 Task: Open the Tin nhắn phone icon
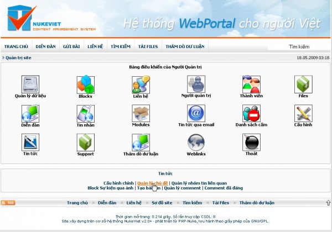click(86, 113)
